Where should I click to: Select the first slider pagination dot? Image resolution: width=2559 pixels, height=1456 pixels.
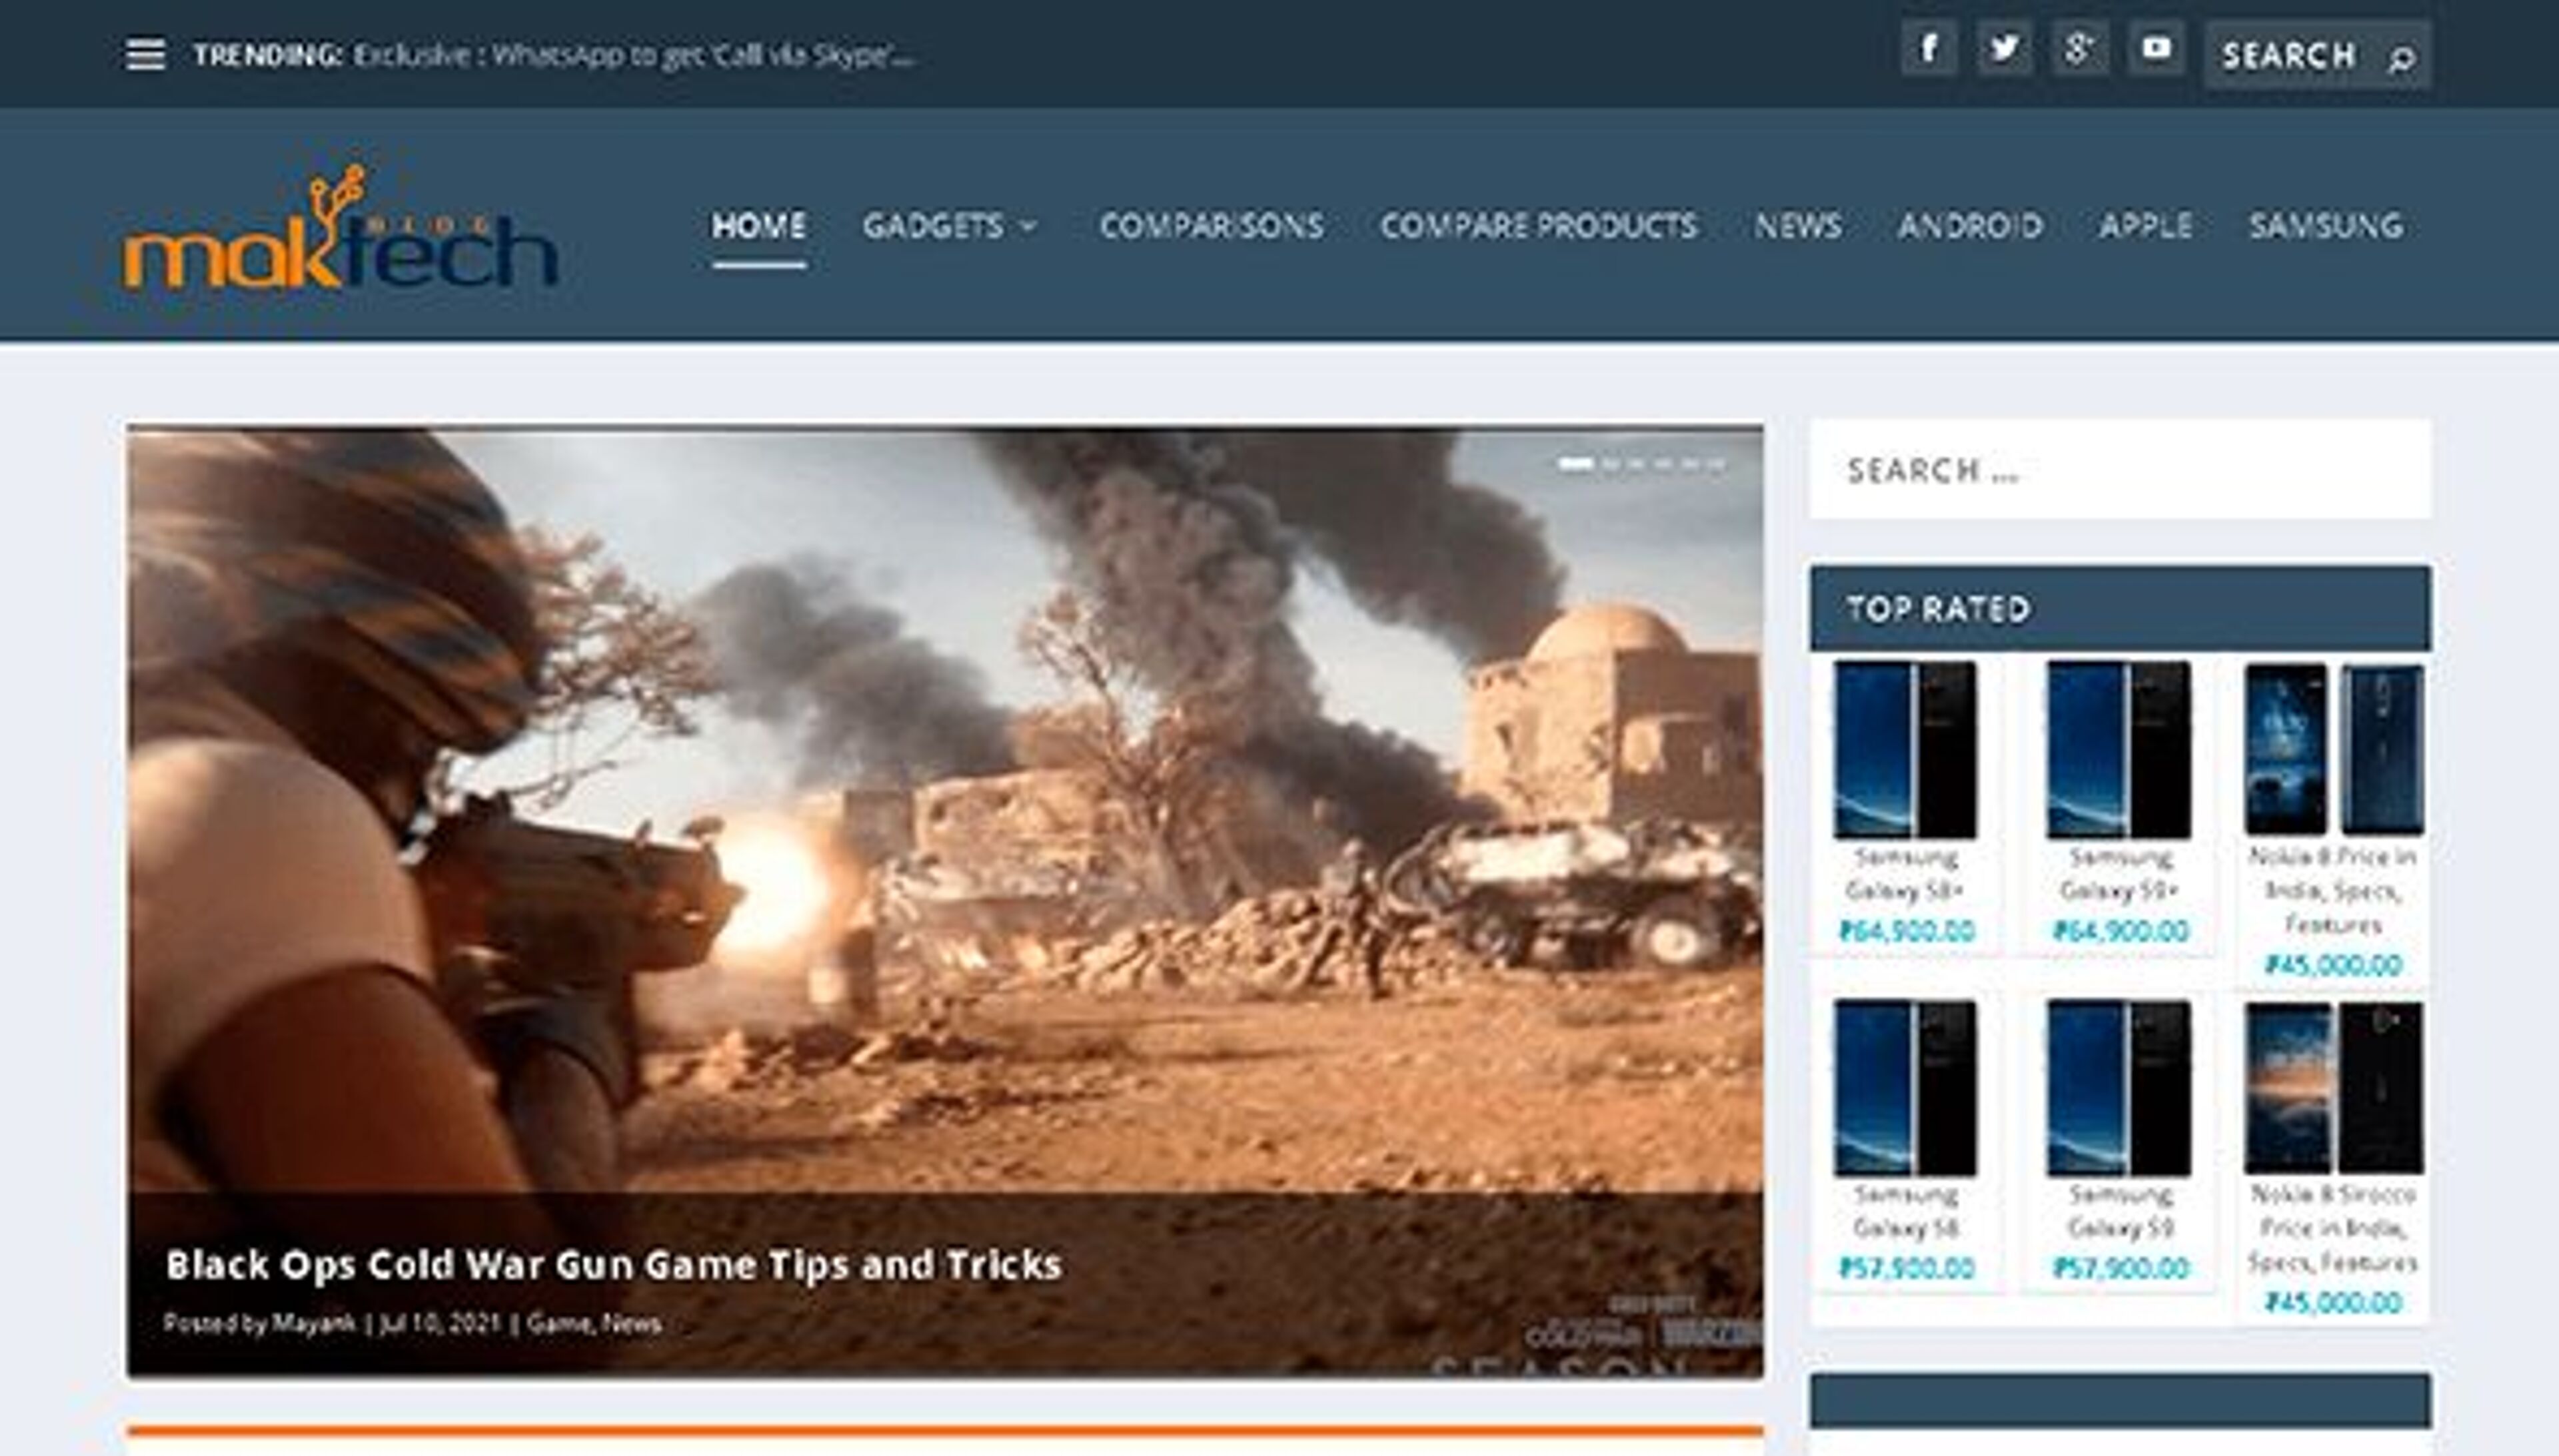pyautogui.click(x=1575, y=464)
